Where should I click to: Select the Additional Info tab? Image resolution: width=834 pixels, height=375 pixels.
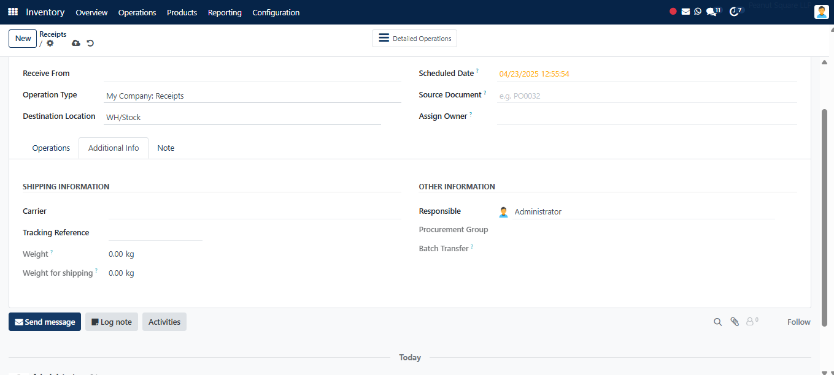coord(114,148)
